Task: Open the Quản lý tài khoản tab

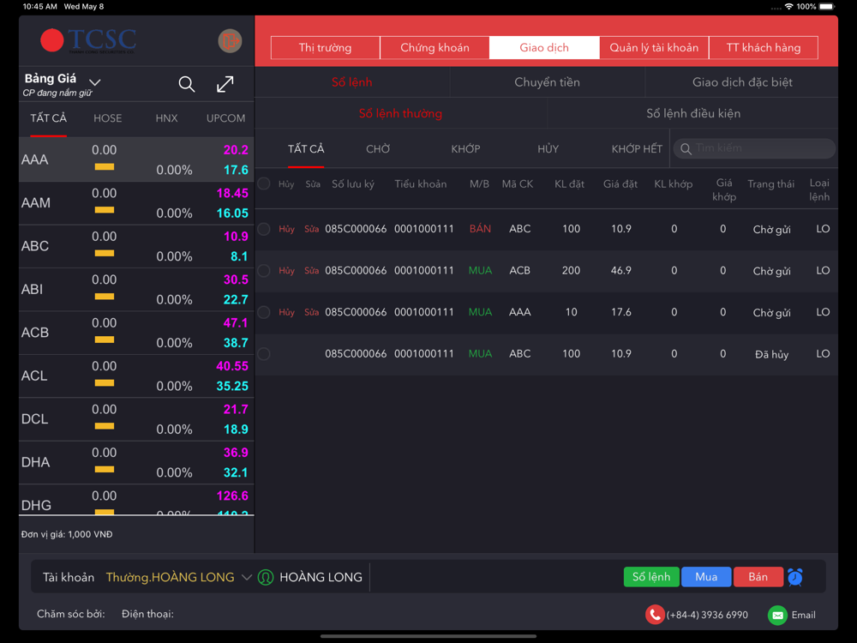Action: click(x=654, y=47)
